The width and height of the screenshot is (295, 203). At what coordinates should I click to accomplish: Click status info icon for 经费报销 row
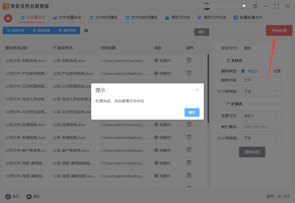tap(156, 124)
